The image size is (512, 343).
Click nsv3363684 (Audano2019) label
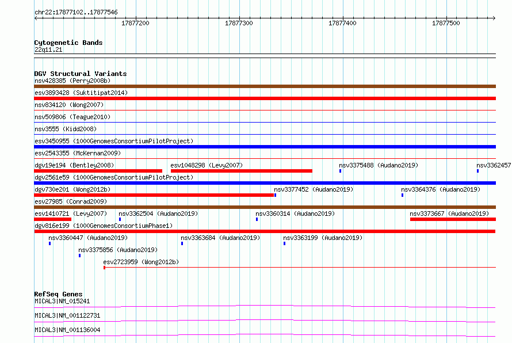tap(220, 238)
